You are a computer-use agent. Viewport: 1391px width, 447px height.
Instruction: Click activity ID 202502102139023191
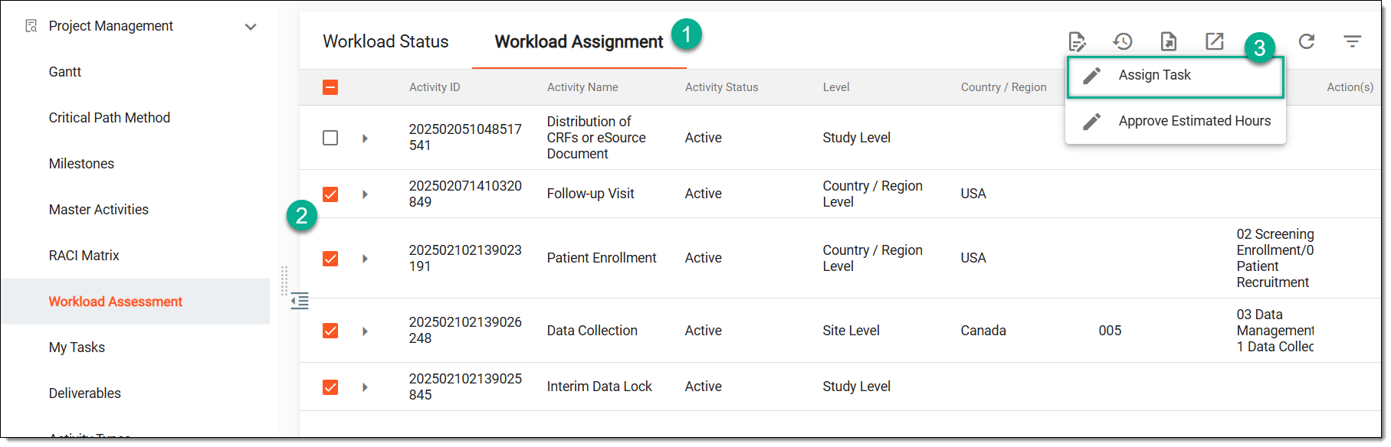point(465,258)
